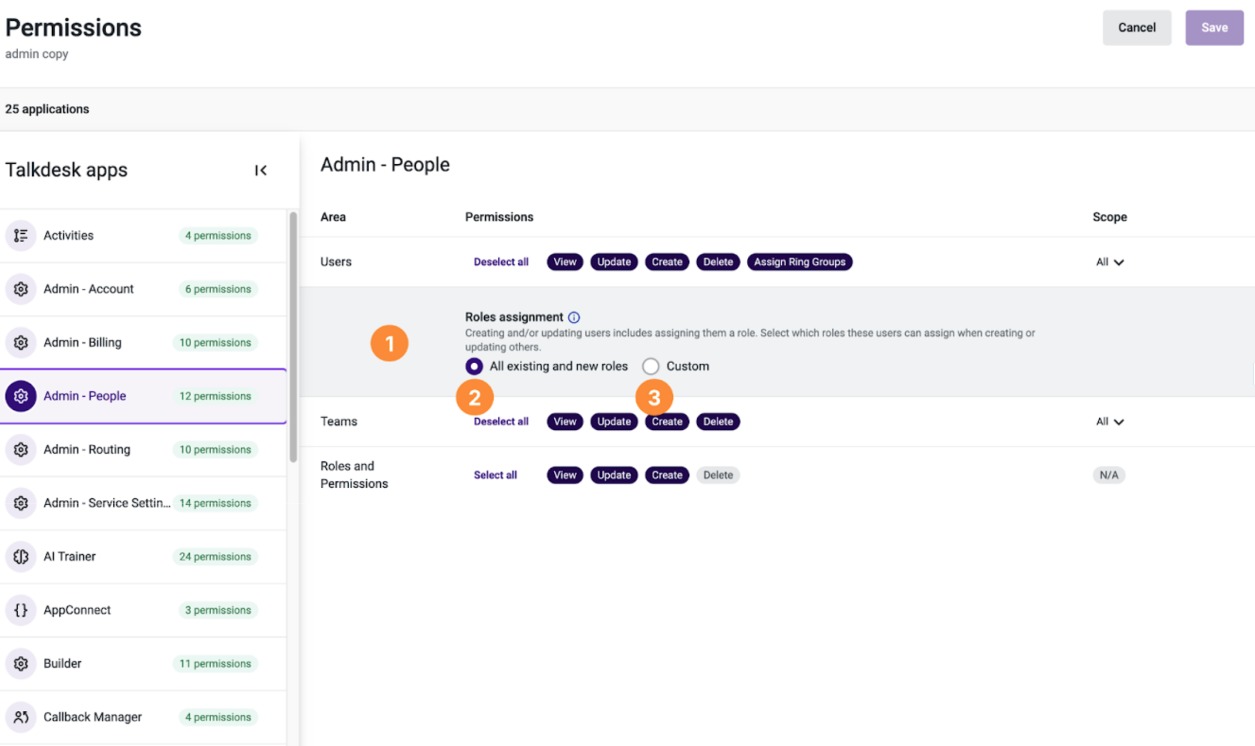Open the Admin - Billing app

coord(143,343)
